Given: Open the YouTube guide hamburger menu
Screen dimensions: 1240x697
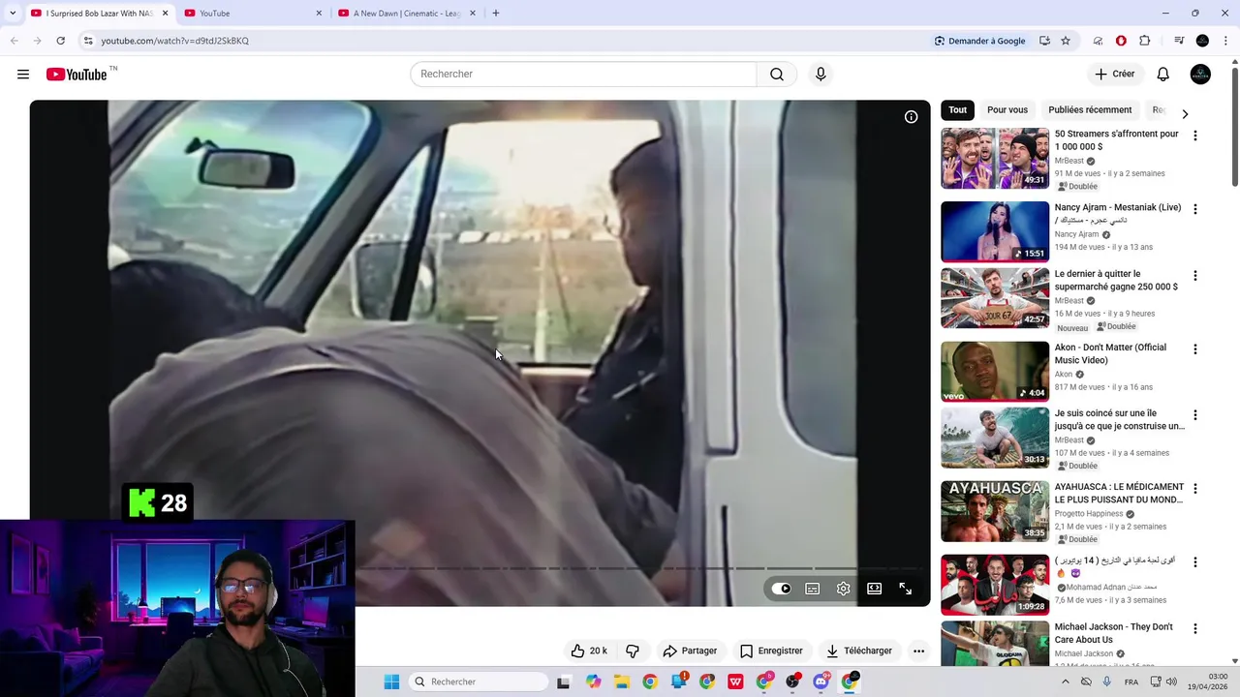Looking at the screenshot, I should click(23, 74).
